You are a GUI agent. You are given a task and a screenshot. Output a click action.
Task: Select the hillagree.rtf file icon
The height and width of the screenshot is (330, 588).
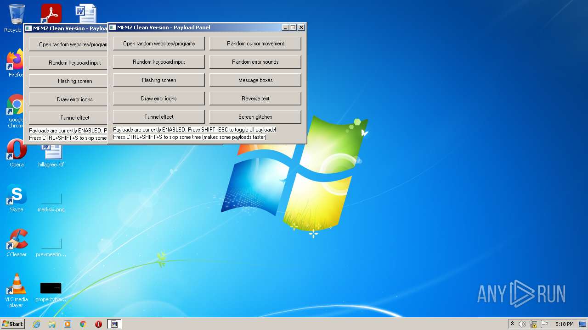(x=51, y=156)
